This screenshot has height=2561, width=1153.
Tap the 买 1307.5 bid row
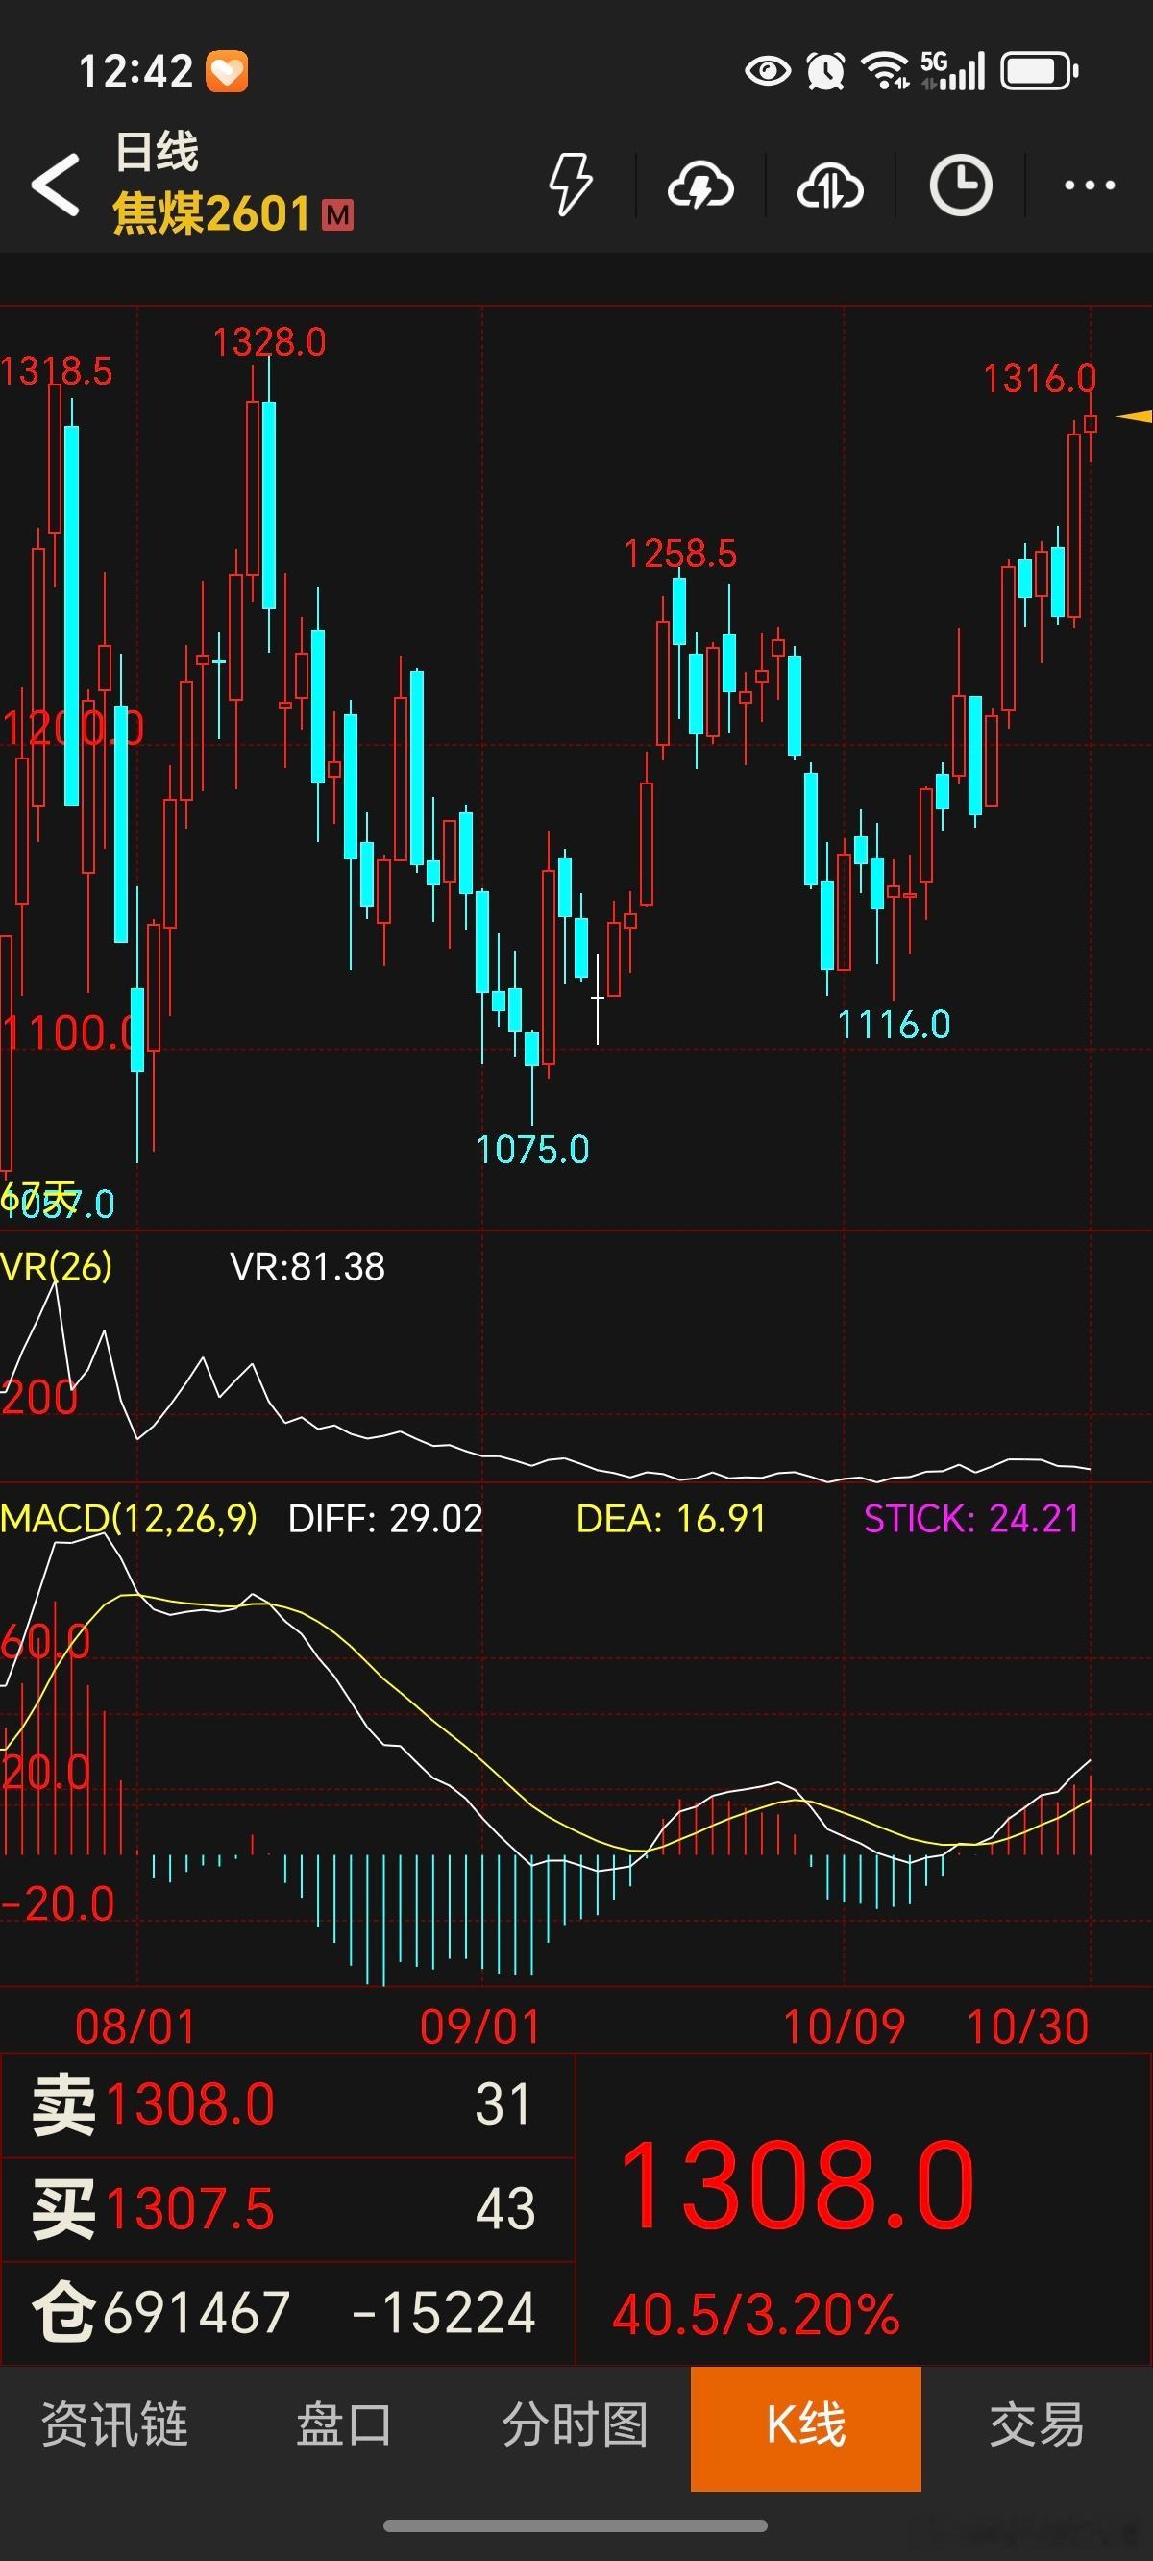click(288, 2210)
